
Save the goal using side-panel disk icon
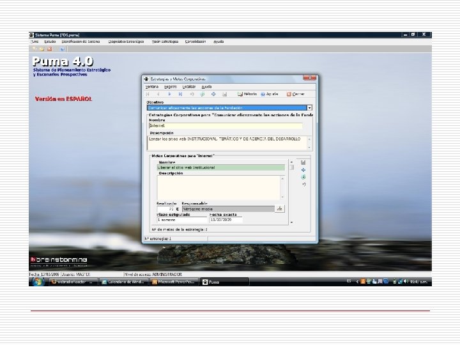(x=303, y=162)
